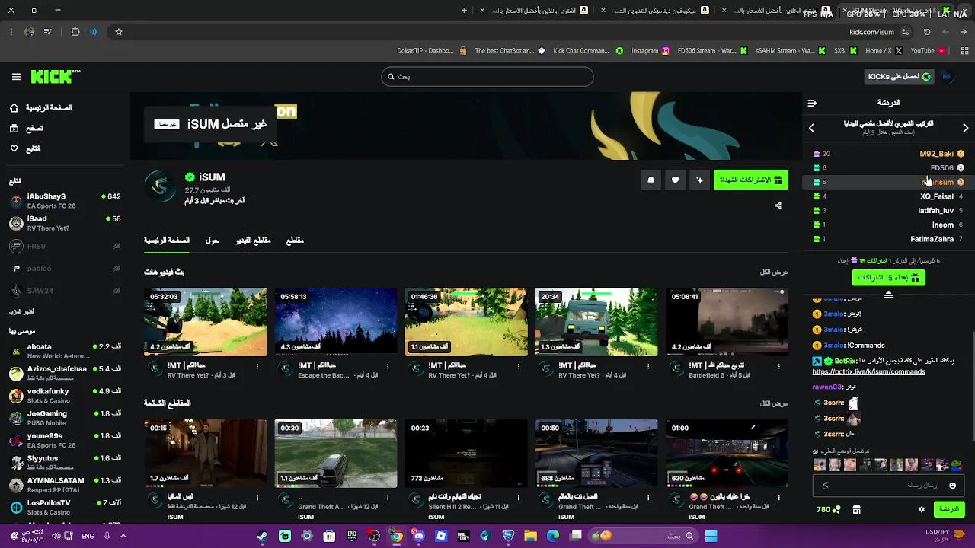The image size is (975, 548).
Task: Open botrix.live commands link in chat
Action: click(x=868, y=372)
